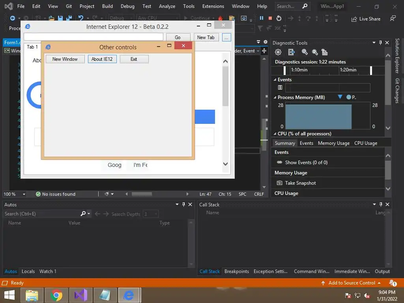Click the Show Events icon
This screenshot has height=303, width=404.
coord(279,162)
